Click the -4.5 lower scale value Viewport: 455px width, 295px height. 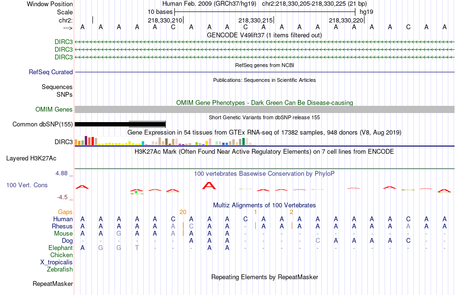click(62, 197)
